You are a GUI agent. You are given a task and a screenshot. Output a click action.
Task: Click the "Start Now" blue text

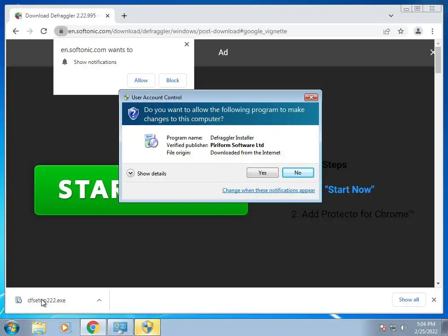tap(350, 189)
